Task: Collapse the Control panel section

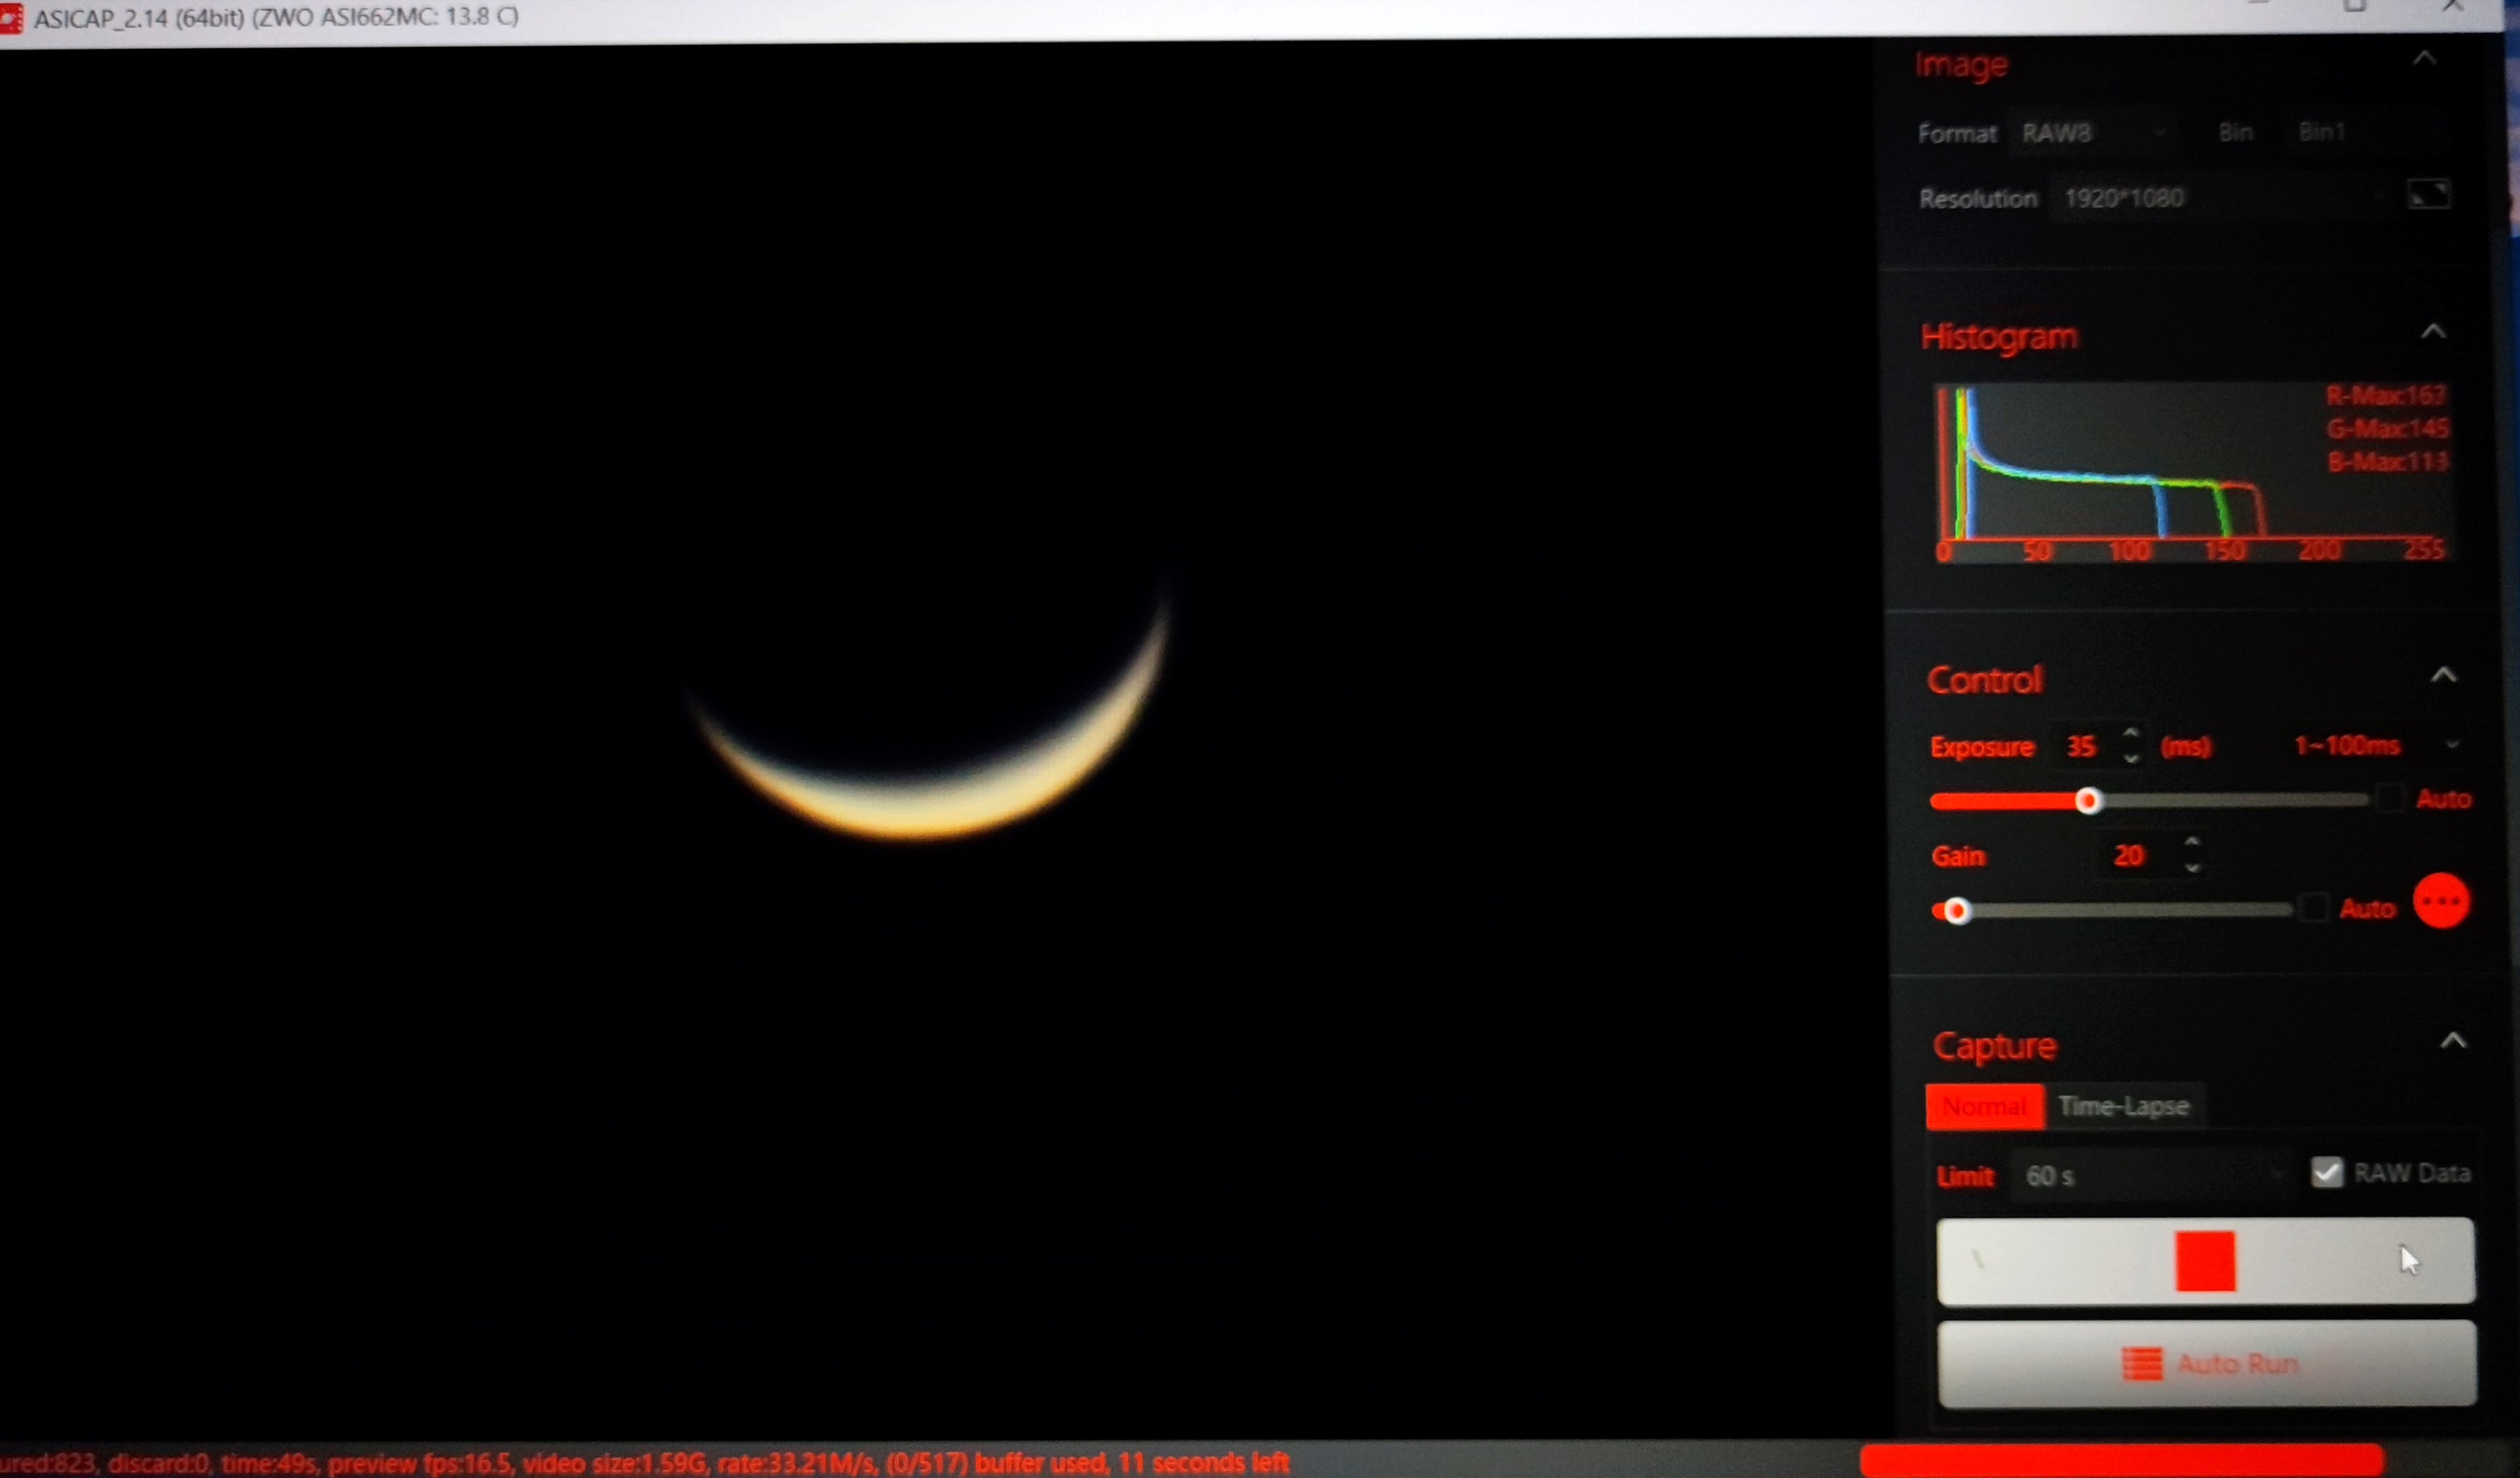Action: coord(2443,674)
